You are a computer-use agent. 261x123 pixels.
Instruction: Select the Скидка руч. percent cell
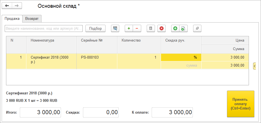click(x=181, y=58)
